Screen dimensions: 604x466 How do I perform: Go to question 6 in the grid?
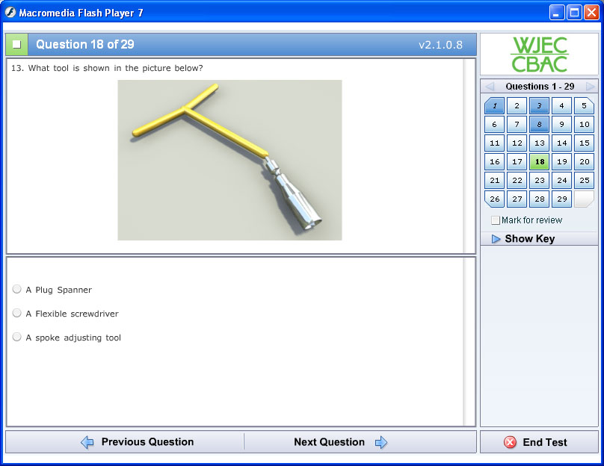[494, 124]
